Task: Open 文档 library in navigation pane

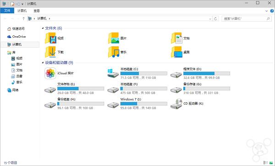Action: (19, 70)
